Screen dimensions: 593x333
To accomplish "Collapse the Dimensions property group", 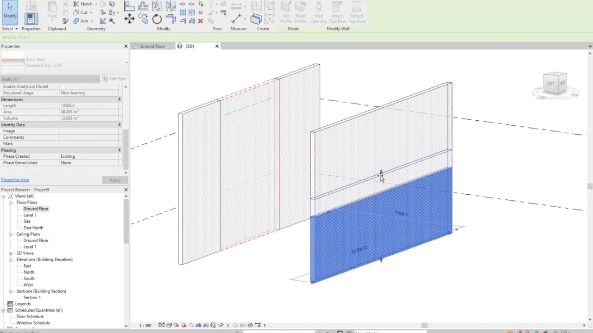I will [119, 99].
